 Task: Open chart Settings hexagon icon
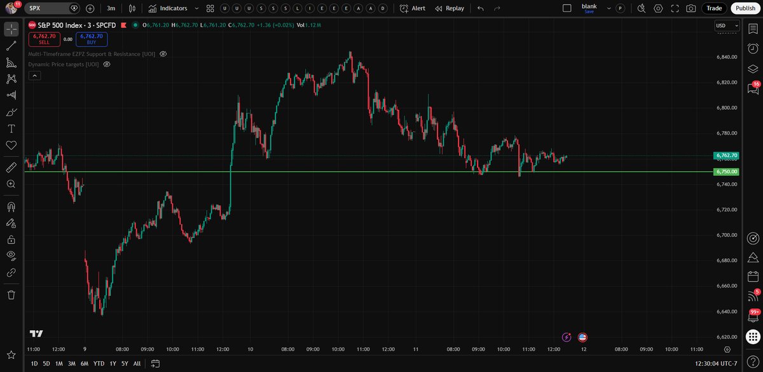pyautogui.click(x=658, y=8)
